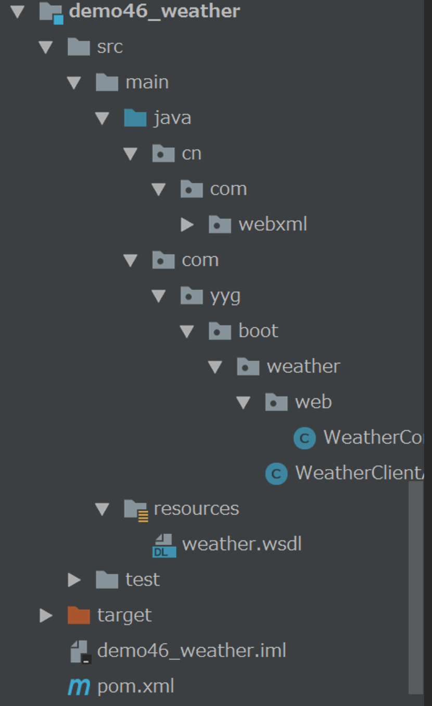The image size is (432, 706).
Task: Collapse the yyg package
Action: tap(158, 296)
